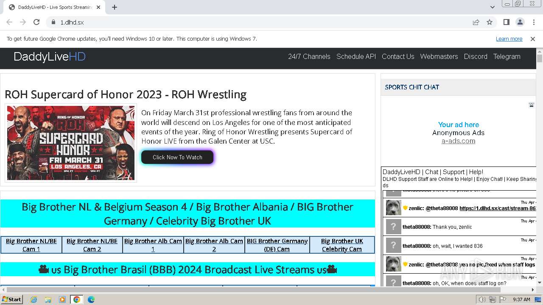Dismiss the Chrome update notification bar

pyautogui.click(x=533, y=39)
